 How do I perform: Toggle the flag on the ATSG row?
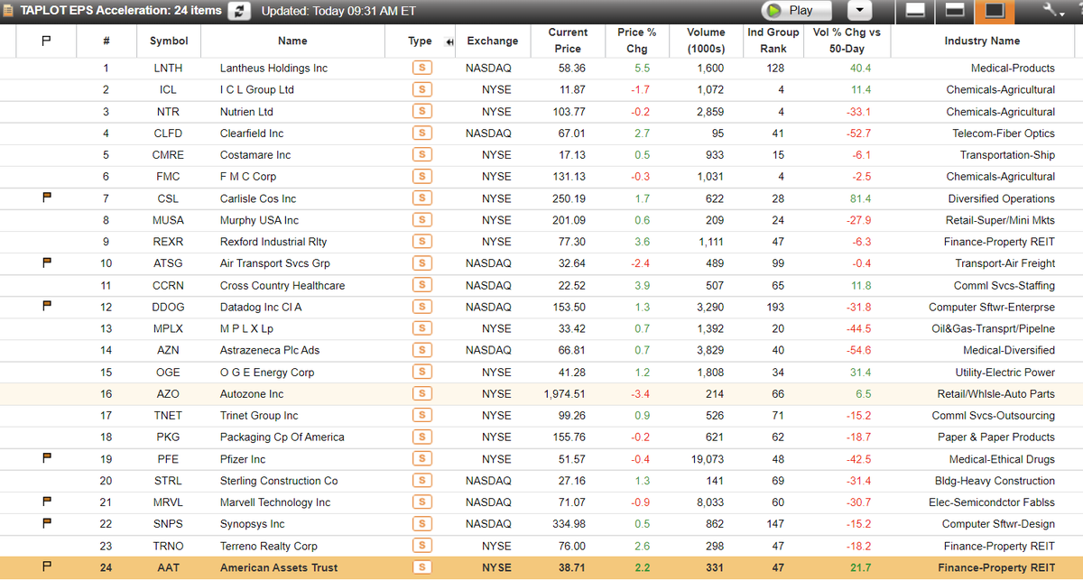47,262
